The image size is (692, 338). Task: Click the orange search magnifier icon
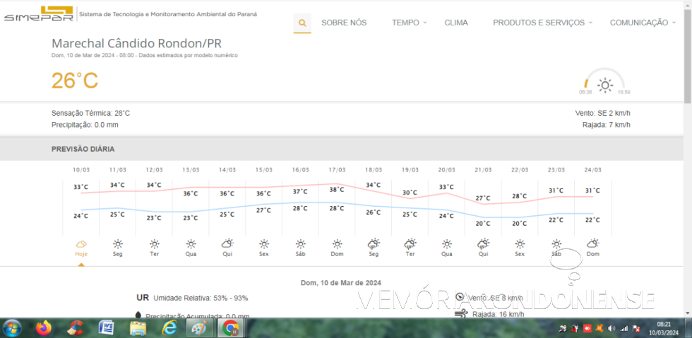point(302,23)
